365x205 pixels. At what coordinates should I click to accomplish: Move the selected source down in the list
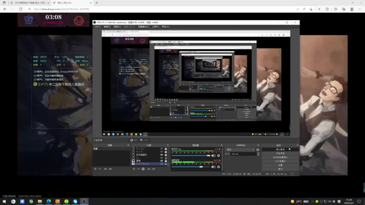pyautogui.click(x=153, y=169)
